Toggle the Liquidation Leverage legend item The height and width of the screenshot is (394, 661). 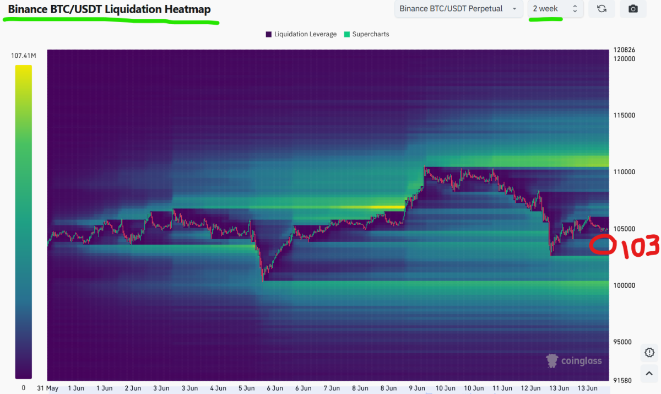point(301,34)
